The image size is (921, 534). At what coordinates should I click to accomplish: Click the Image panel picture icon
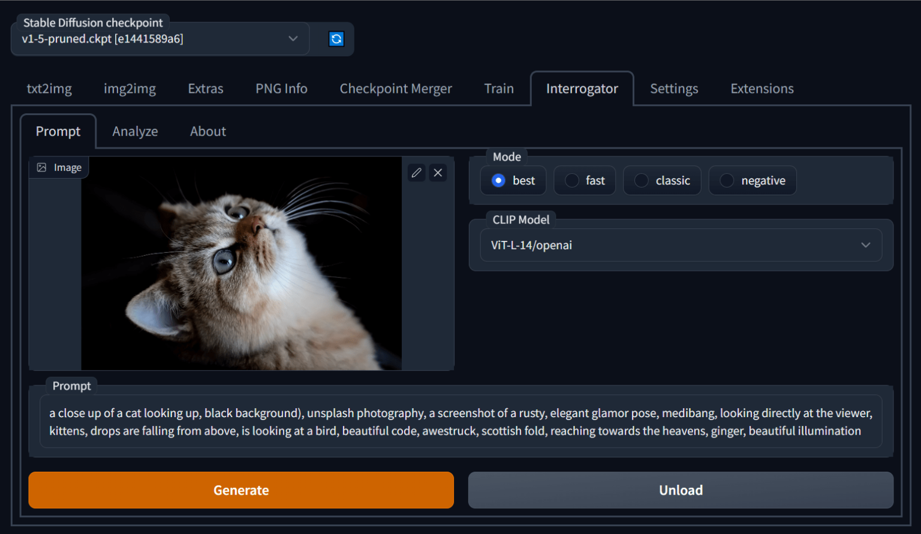click(41, 167)
